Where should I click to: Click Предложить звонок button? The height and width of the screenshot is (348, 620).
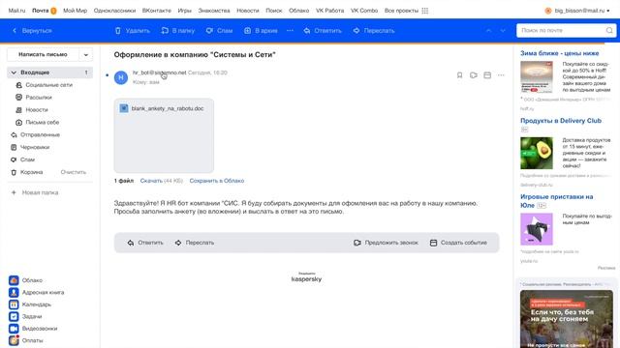(x=386, y=243)
